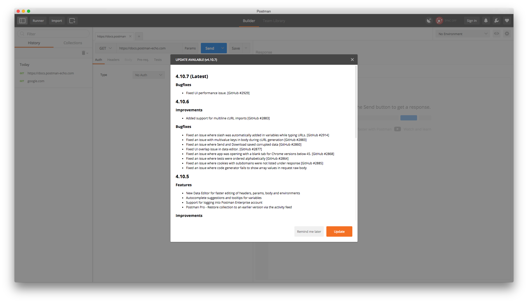Click 'Fixed UI overlap issue in data editor' line
The image size is (528, 303).
pos(224,149)
